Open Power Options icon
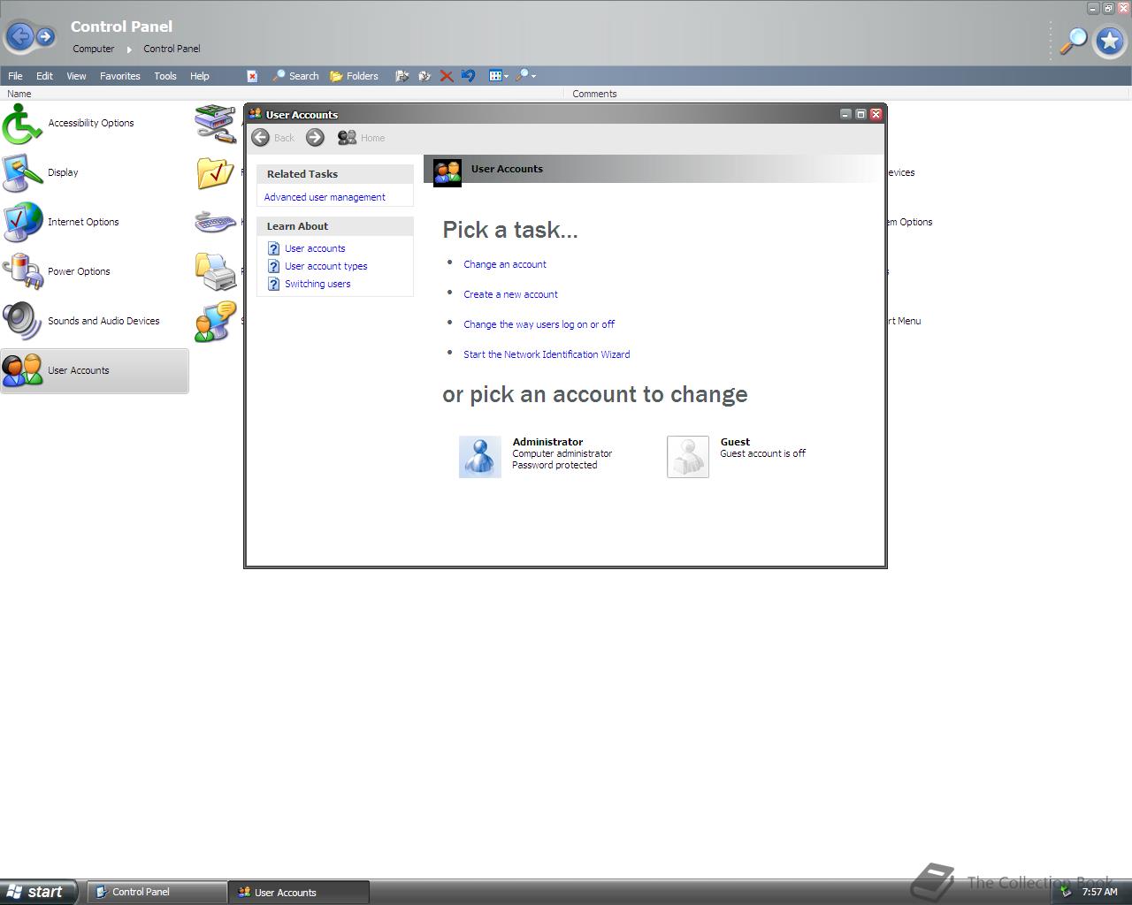1132x905 pixels. click(57, 271)
